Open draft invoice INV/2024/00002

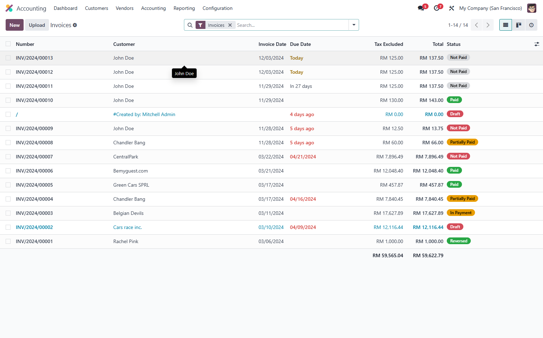point(34,227)
